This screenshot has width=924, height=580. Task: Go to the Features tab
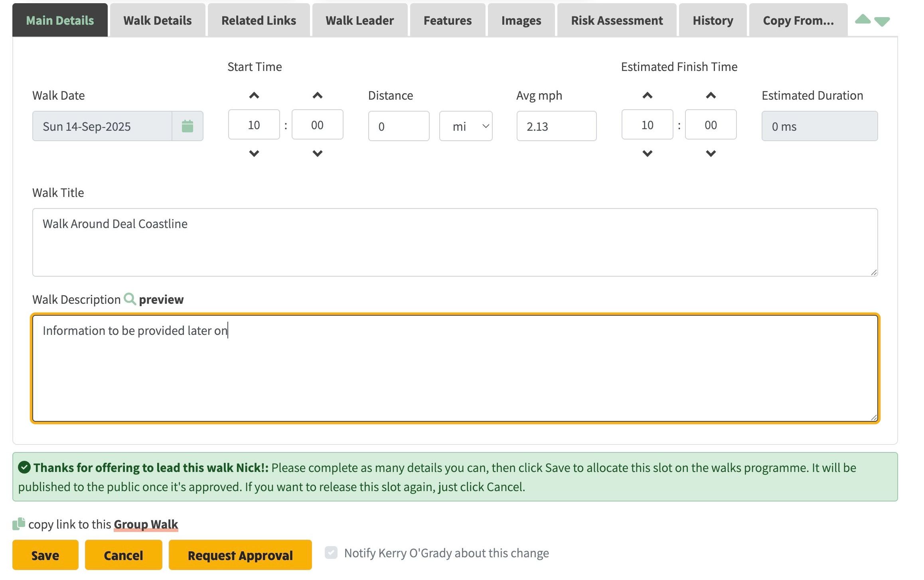(448, 20)
